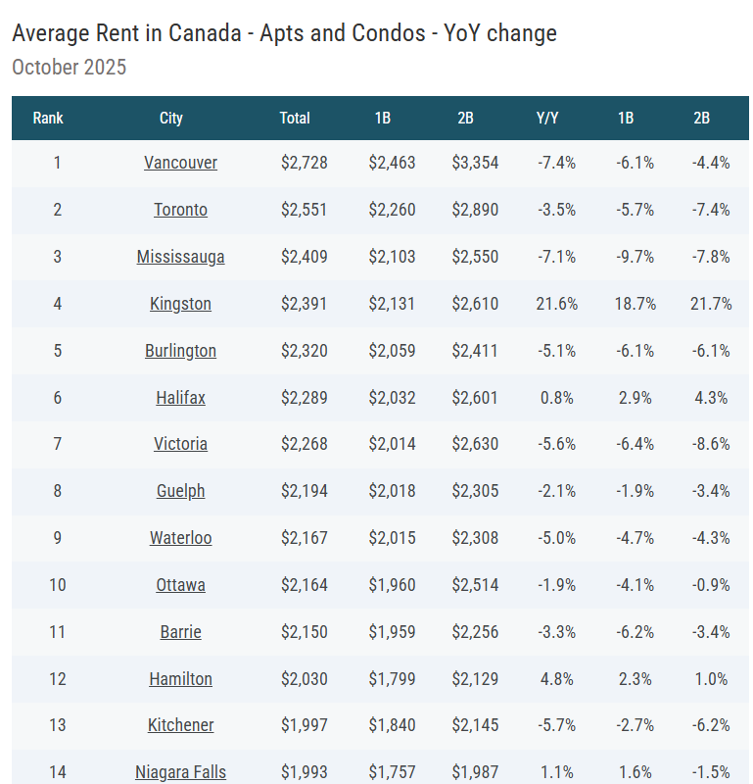This screenshot has width=753, height=784.
Task: Click the Y/Y column header
Action: point(547,118)
